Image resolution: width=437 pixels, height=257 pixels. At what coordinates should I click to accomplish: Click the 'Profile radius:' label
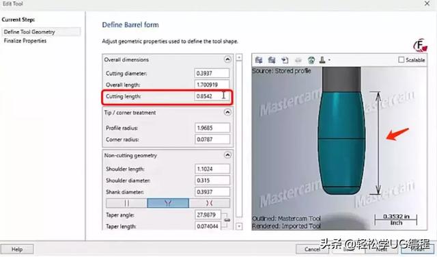(x=122, y=128)
